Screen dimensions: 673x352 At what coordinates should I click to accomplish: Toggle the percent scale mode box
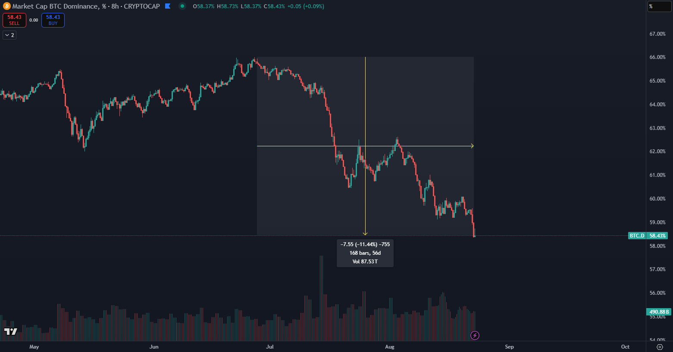coord(659,6)
